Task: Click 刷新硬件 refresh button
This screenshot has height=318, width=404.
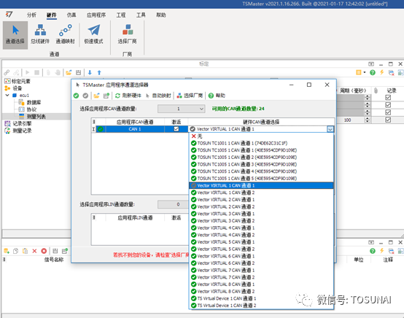Action: (x=128, y=96)
